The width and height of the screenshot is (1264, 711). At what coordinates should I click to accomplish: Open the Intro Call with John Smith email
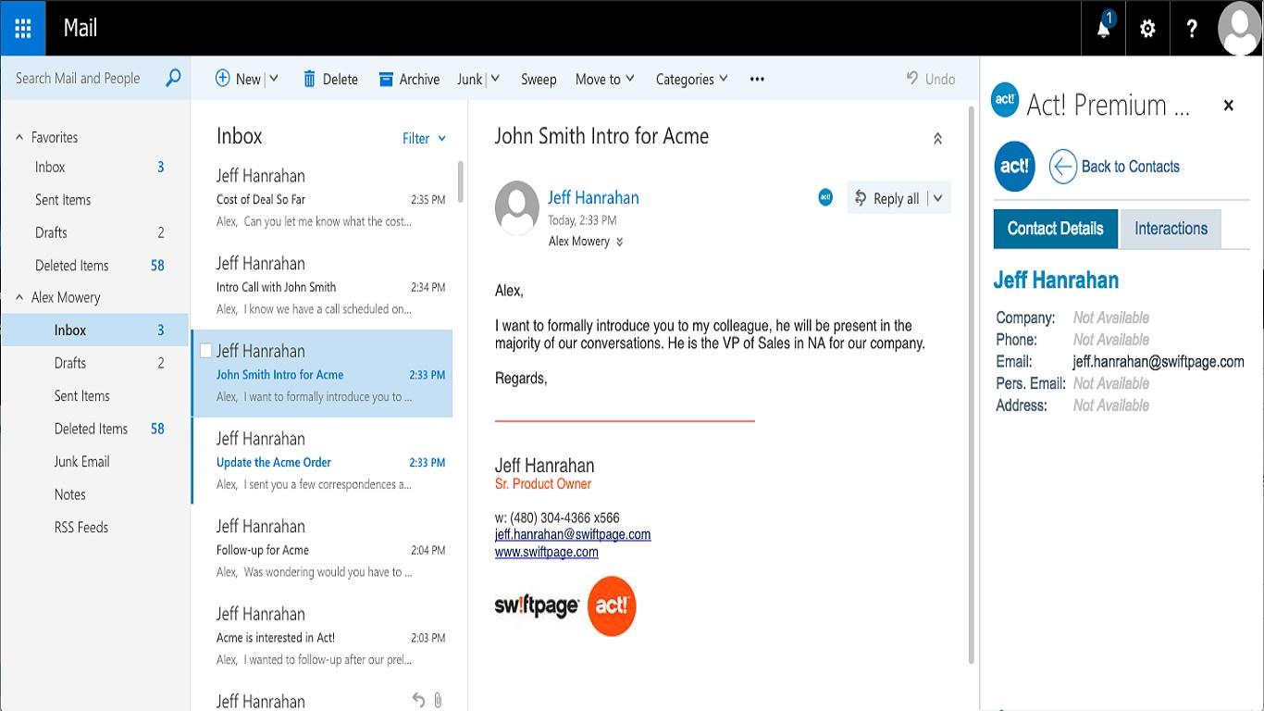[322, 286]
